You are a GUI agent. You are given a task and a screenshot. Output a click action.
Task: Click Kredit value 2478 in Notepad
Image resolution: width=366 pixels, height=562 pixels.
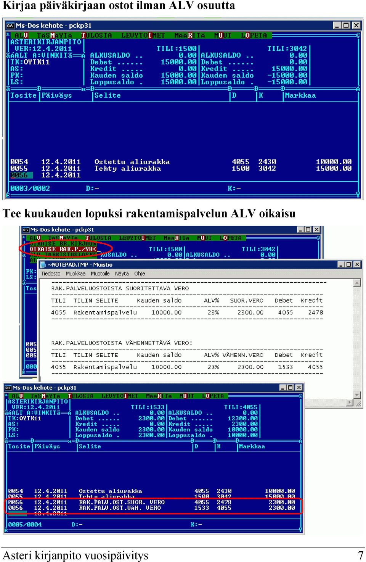(x=316, y=312)
